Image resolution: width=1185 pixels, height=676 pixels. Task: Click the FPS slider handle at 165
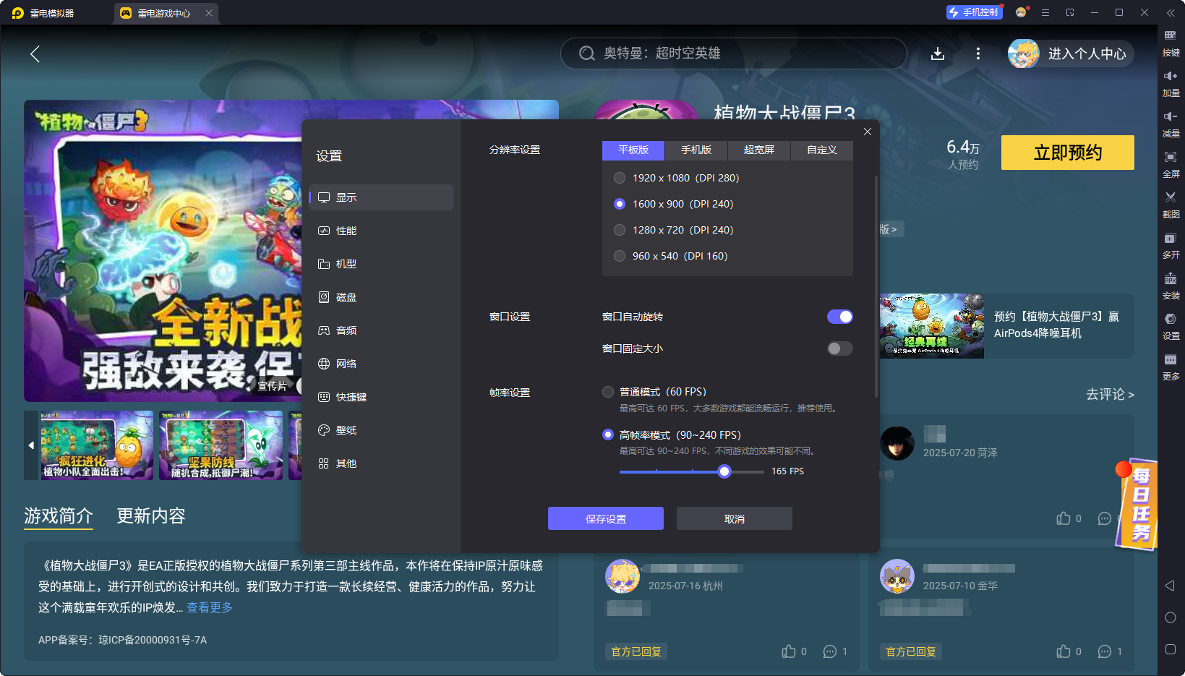pyautogui.click(x=724, y=471)
